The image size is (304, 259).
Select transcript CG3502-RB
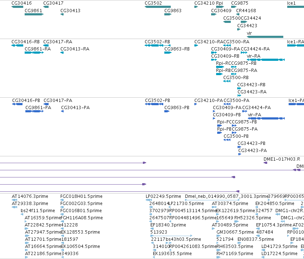click(x=157, y=42)
